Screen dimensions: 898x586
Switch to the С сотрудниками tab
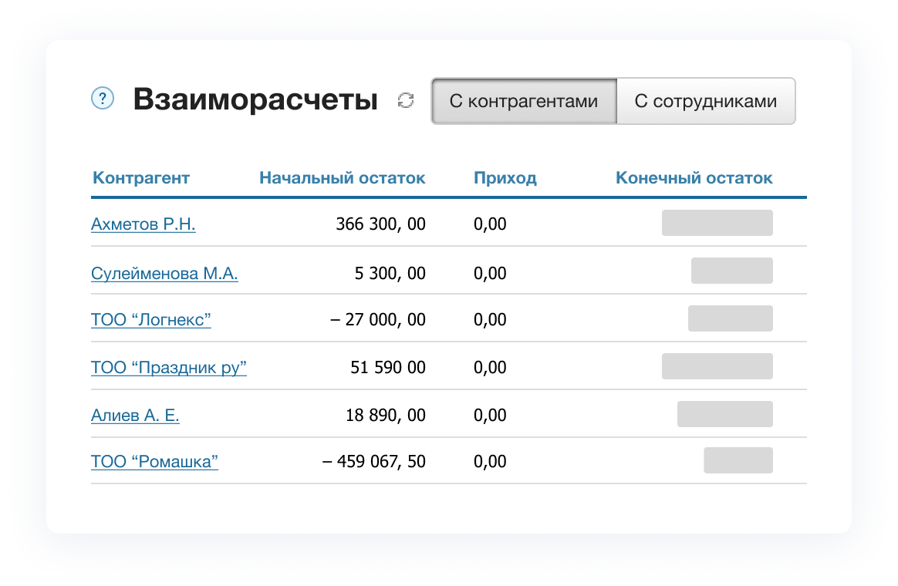[706, 101]
